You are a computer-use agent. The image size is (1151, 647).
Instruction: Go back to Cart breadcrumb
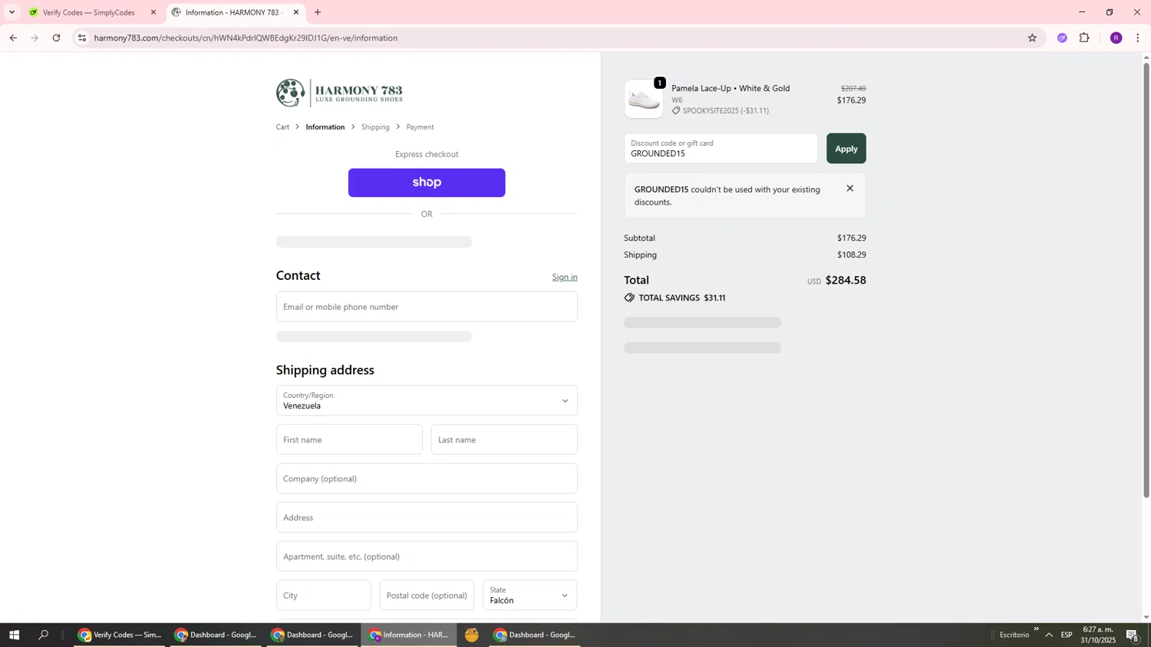(x=282, y=127)
